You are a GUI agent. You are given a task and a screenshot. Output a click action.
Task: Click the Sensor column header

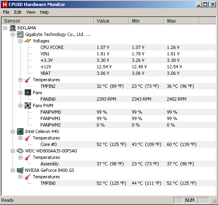click(48, 21)
